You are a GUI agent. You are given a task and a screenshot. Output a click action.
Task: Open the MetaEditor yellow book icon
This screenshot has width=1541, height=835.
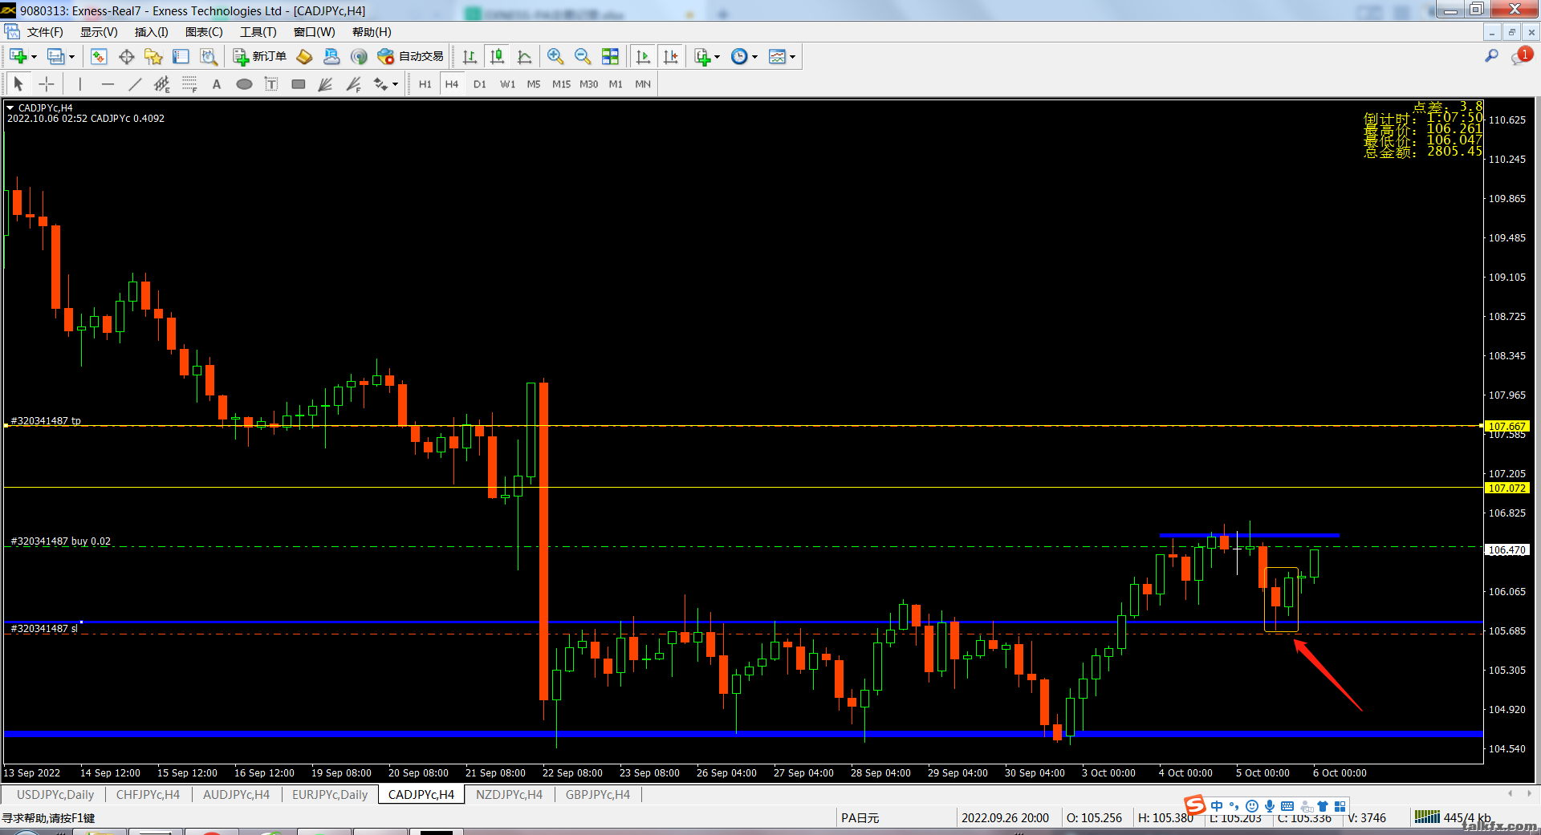pyautogui.click(x=304, y=56)
